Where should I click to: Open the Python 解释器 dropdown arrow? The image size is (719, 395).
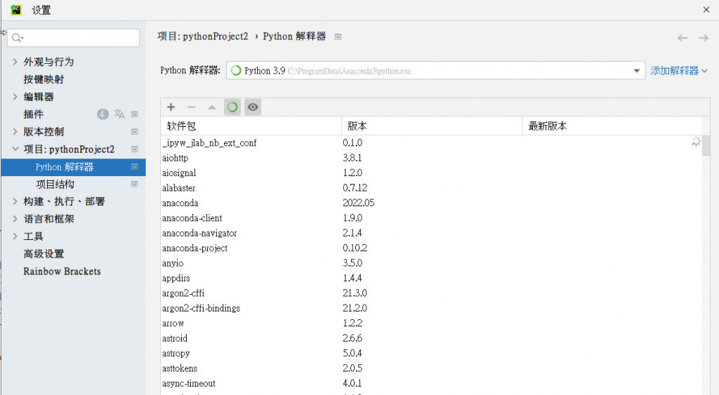pos(636,71)
